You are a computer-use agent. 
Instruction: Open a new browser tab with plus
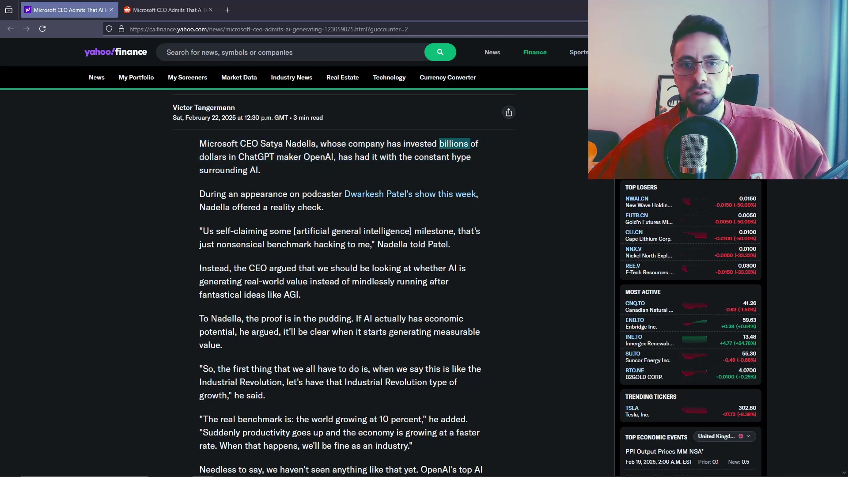[x=227, y=10]
